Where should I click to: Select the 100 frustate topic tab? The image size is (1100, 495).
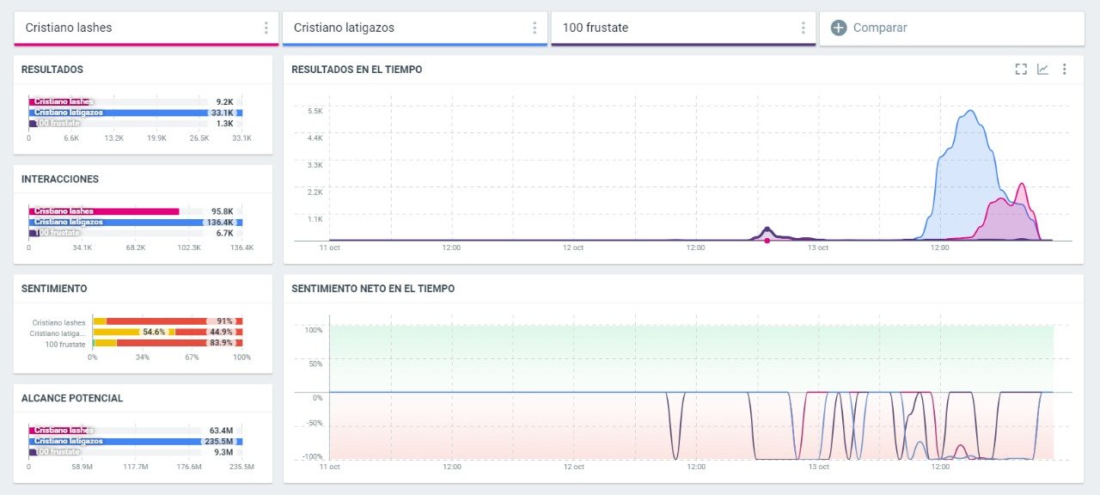pos(683,28)
